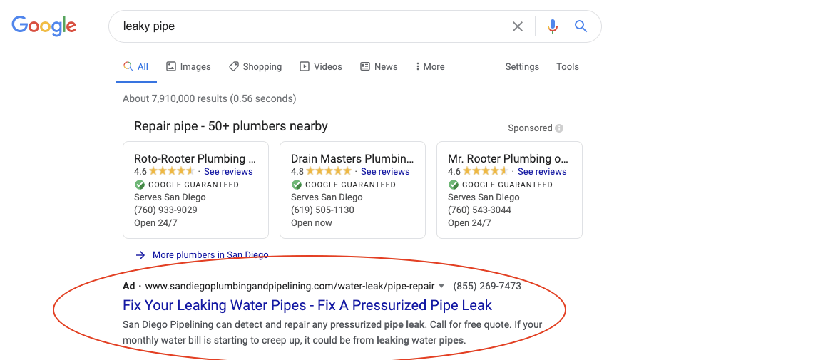Viewport: 813px width, 360px height.
Task: Open the Settings menu
Action: pos(522,67)
